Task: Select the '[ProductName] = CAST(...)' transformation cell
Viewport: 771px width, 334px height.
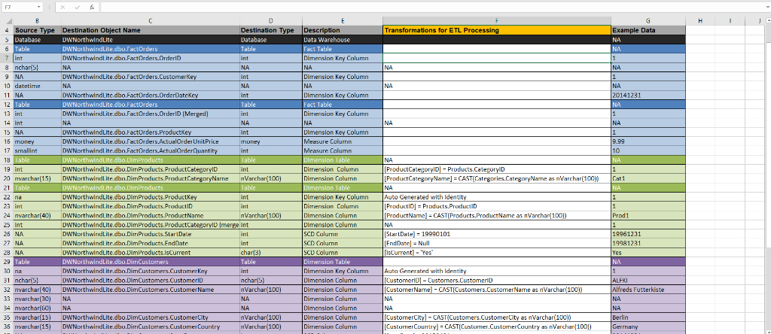Action: [497, 216]
